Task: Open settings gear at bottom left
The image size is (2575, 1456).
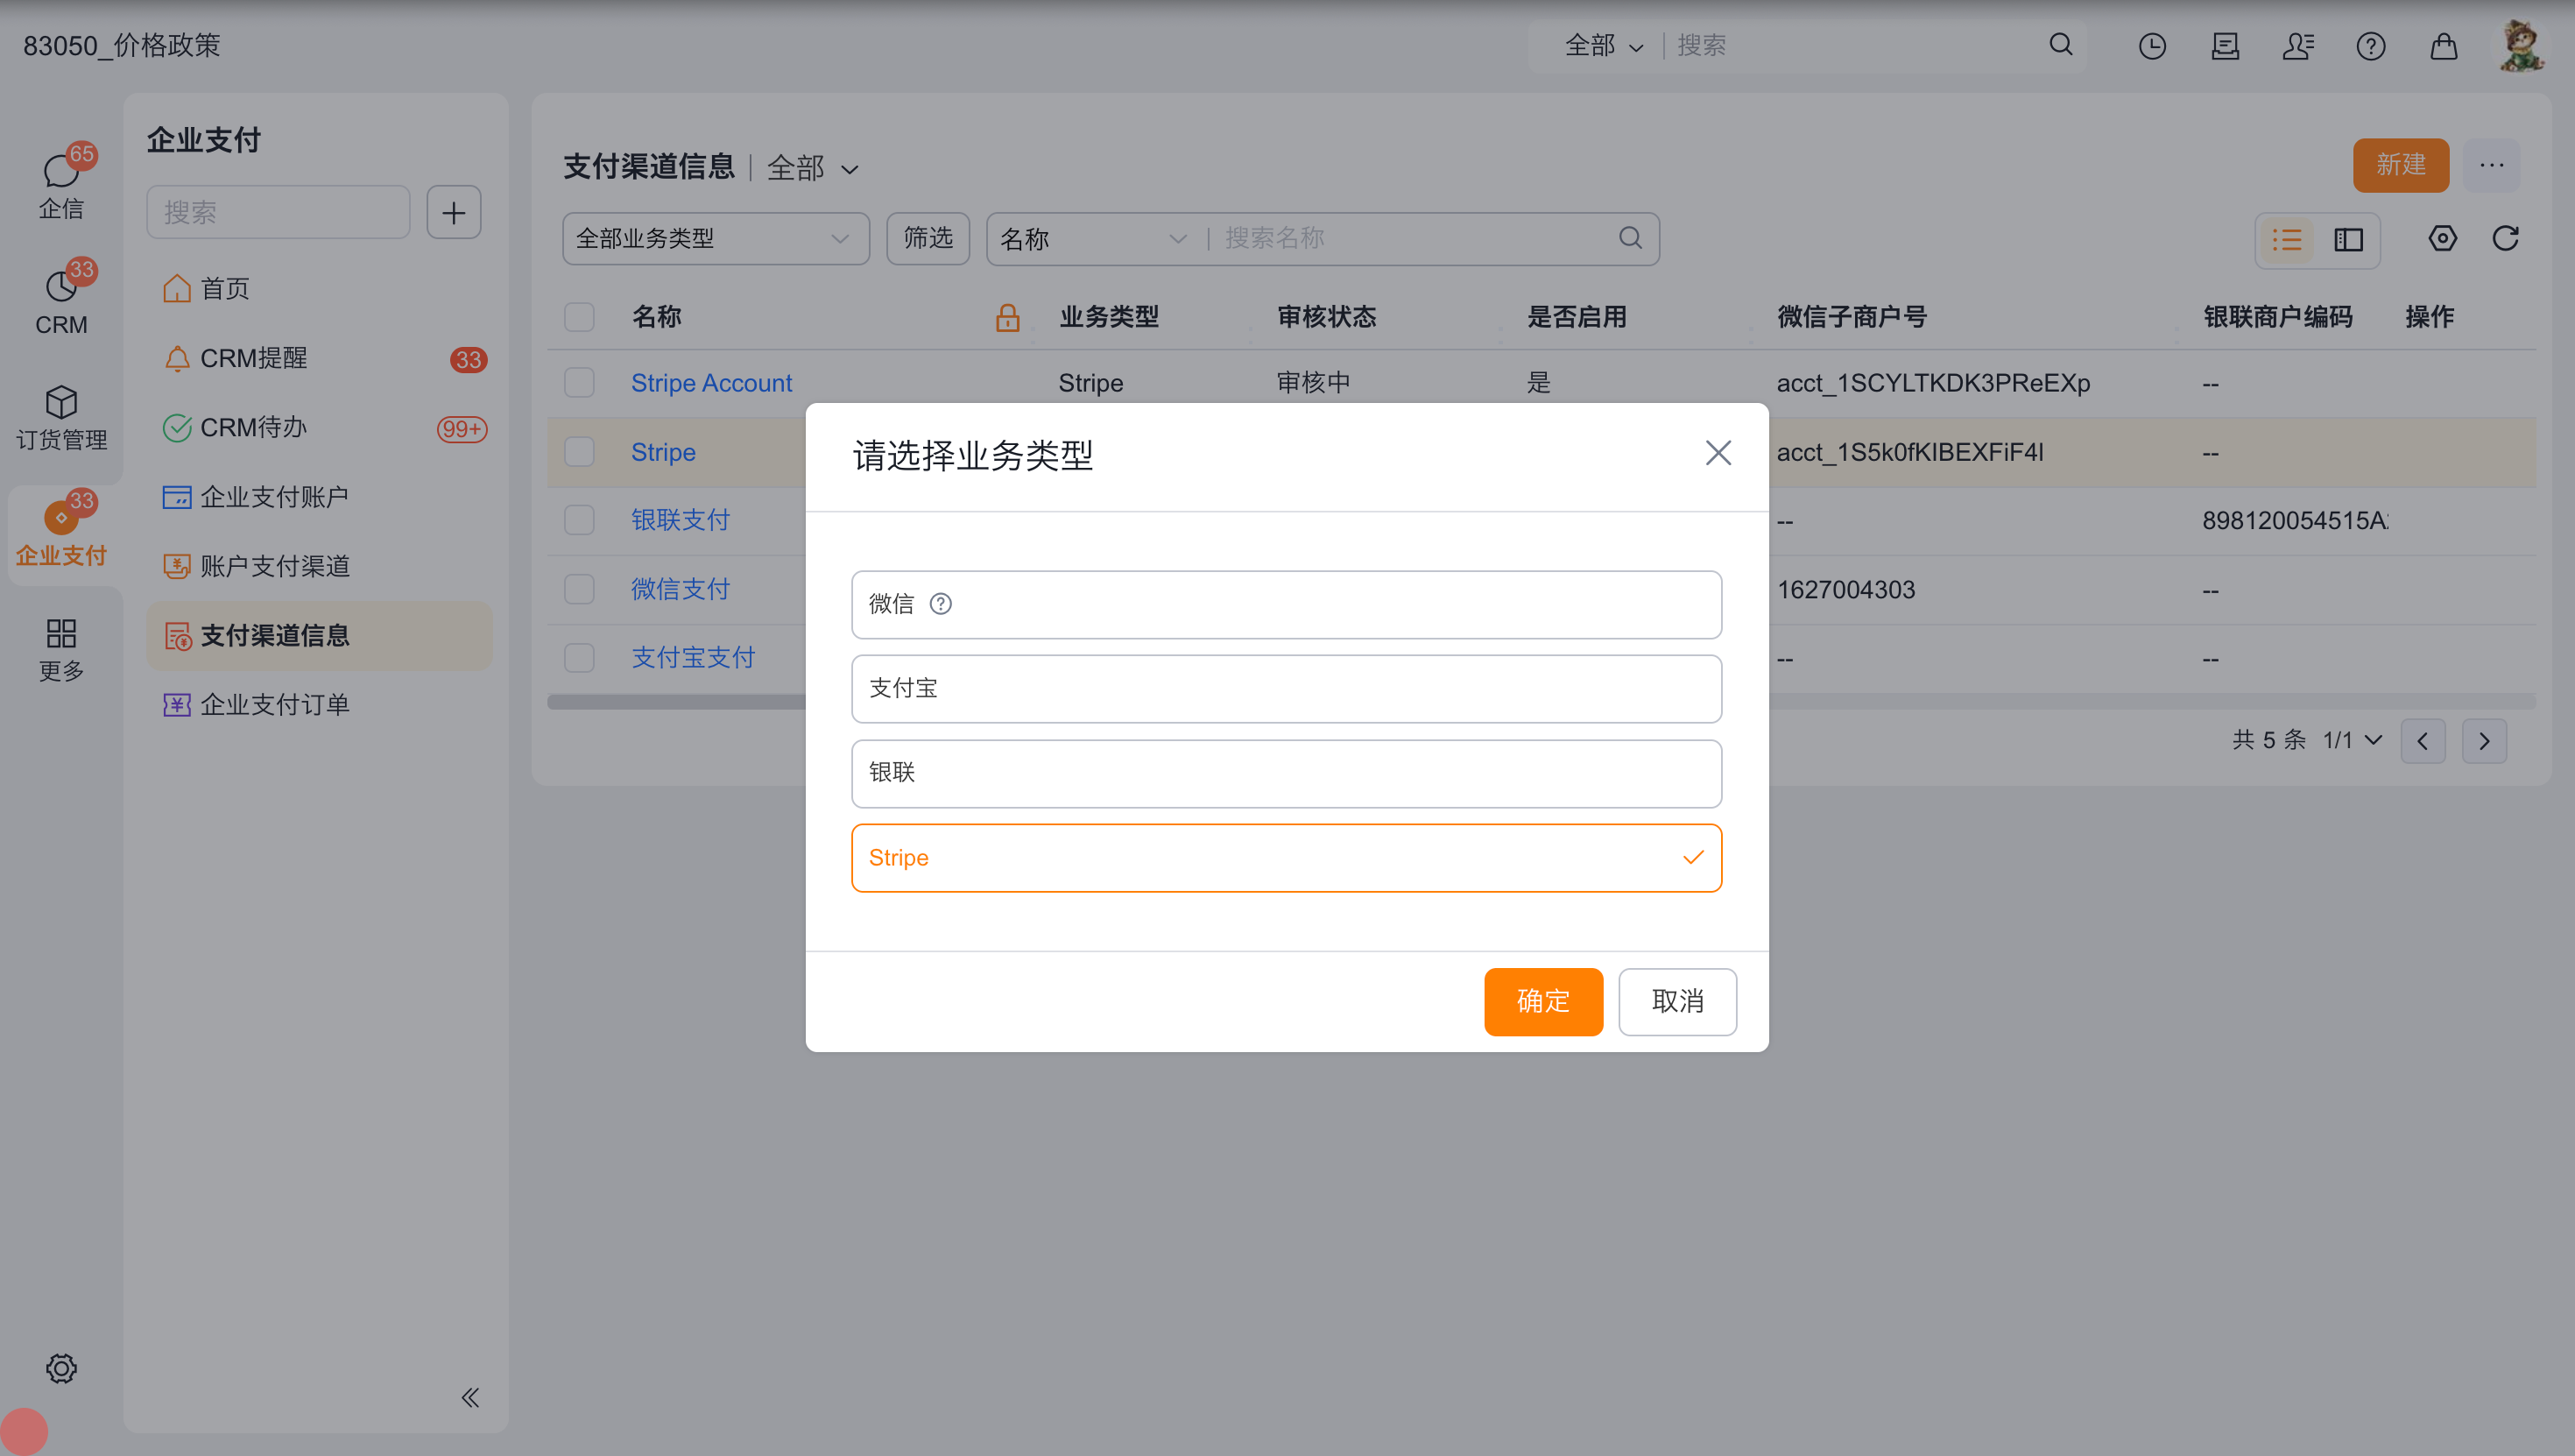Action: click(61, 1368)
